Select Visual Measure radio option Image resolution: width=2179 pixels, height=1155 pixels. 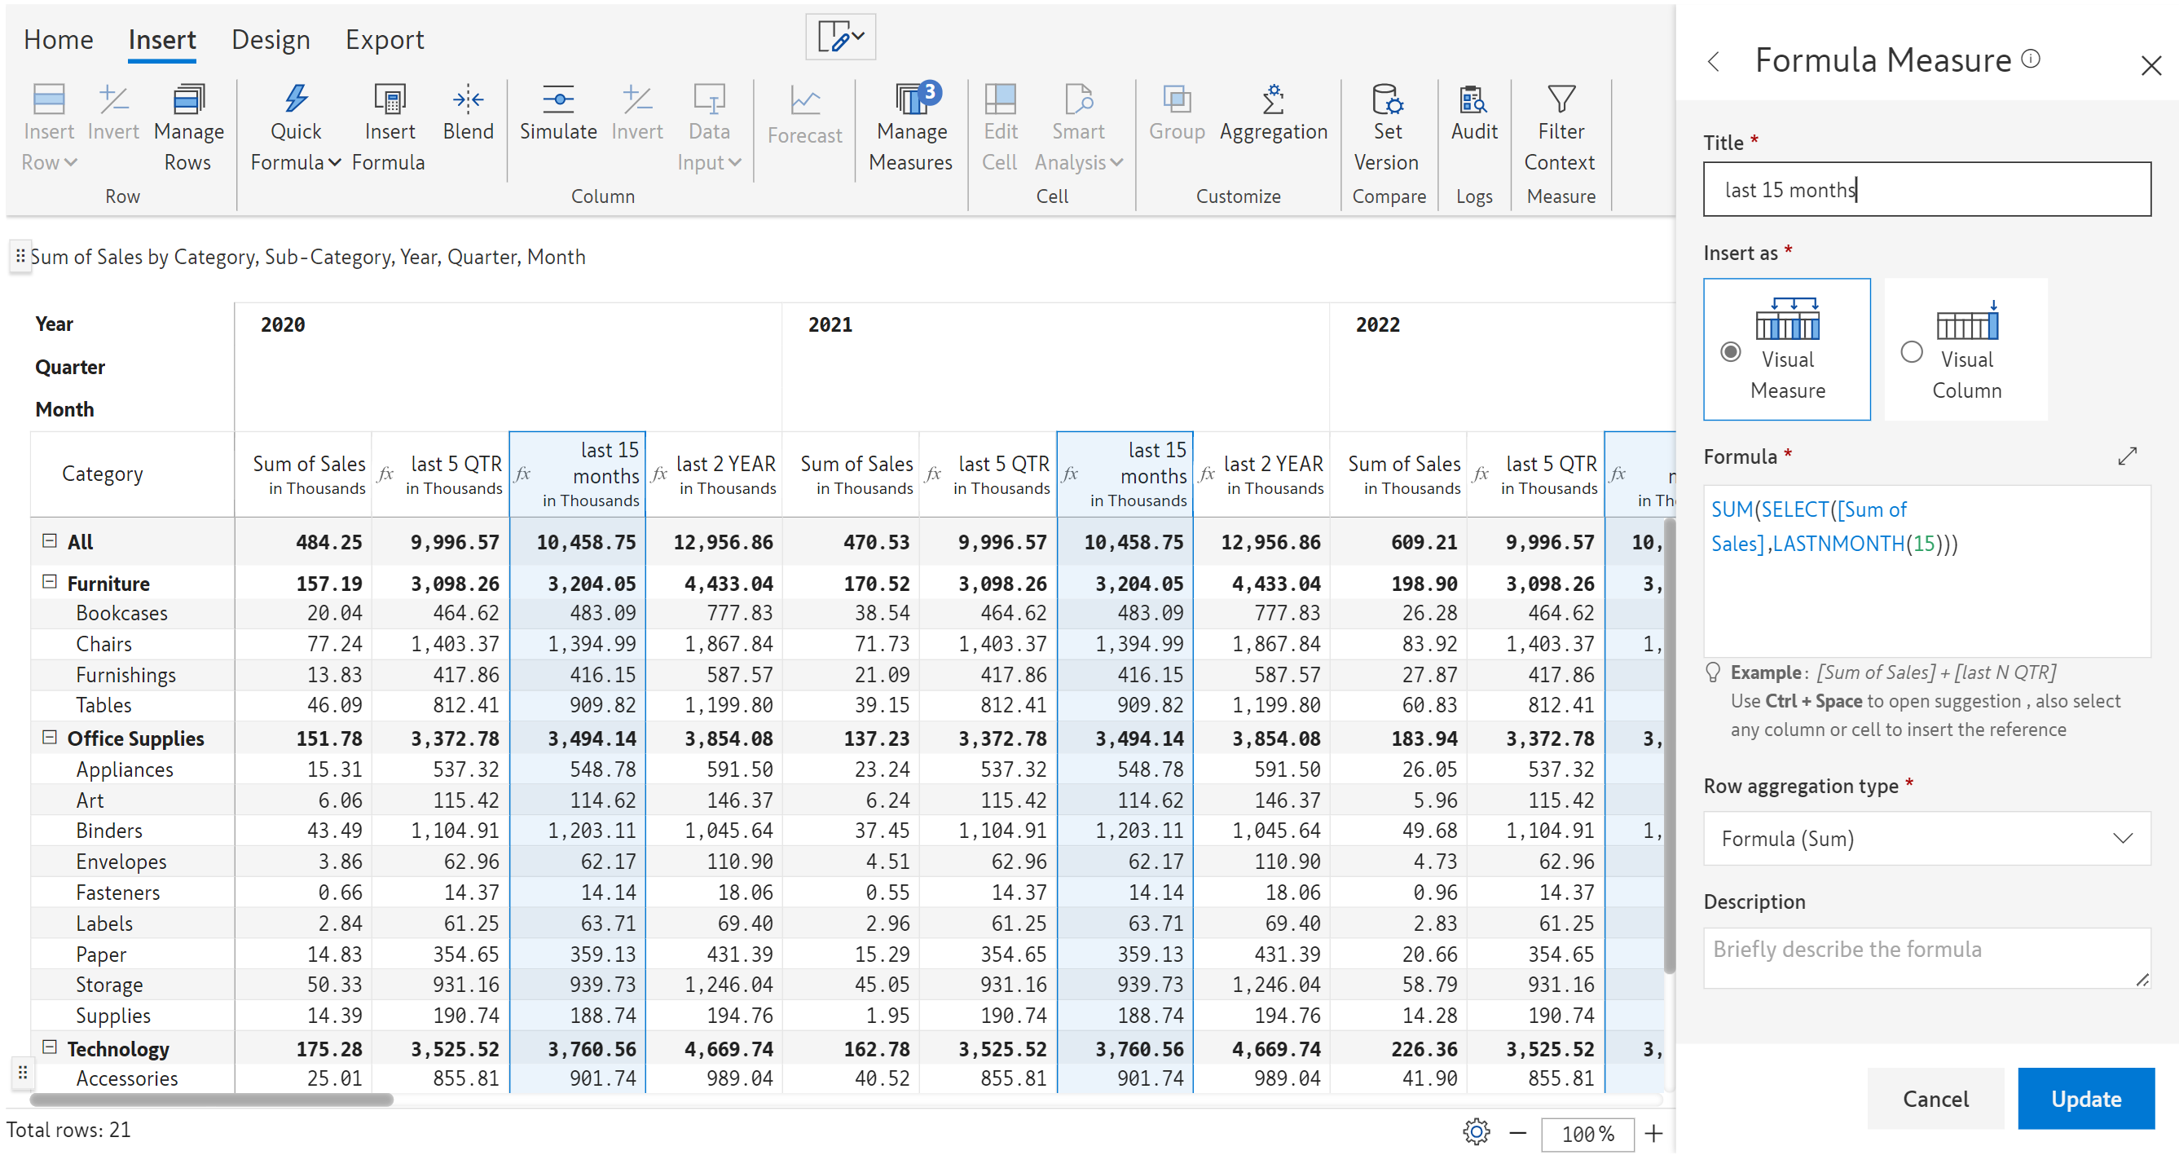pos(1731,351)
